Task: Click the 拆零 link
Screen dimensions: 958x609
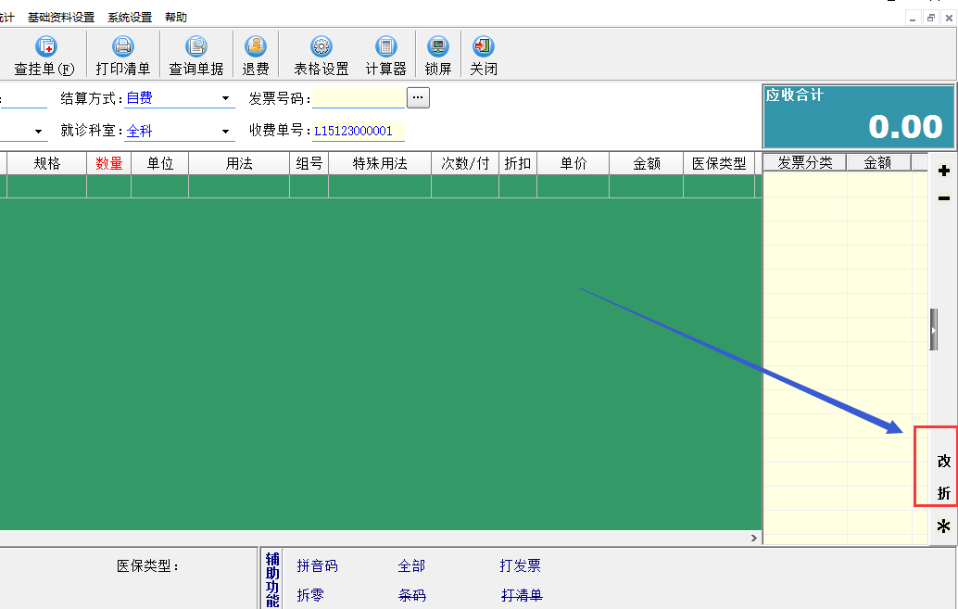Action: [x=310, y=595]
